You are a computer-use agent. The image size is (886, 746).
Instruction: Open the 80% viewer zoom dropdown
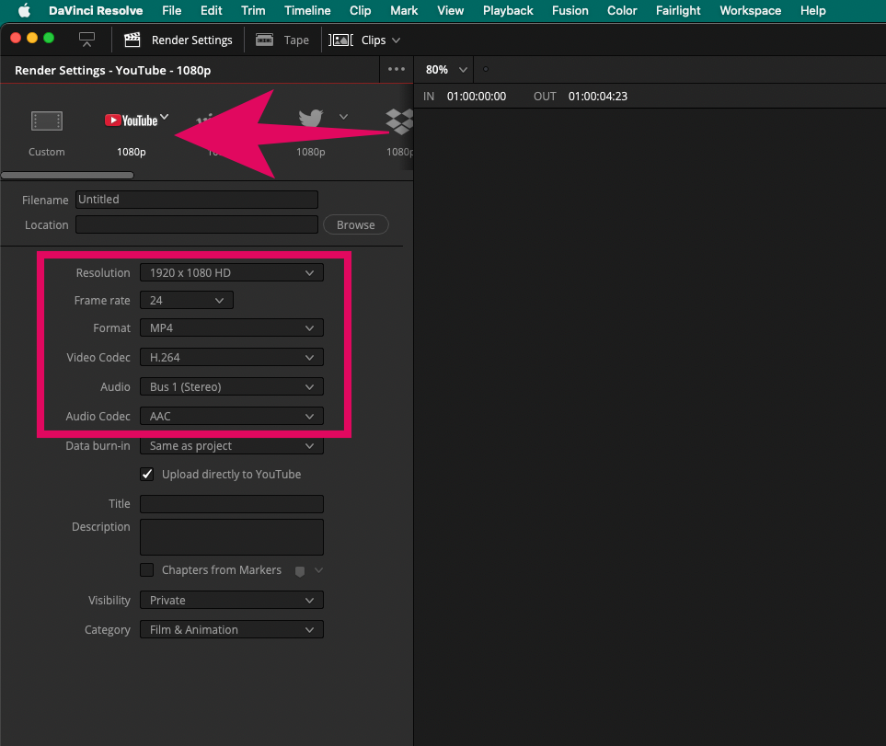coord(446,70)
